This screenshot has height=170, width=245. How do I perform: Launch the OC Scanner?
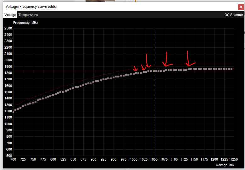click(234, 15)
